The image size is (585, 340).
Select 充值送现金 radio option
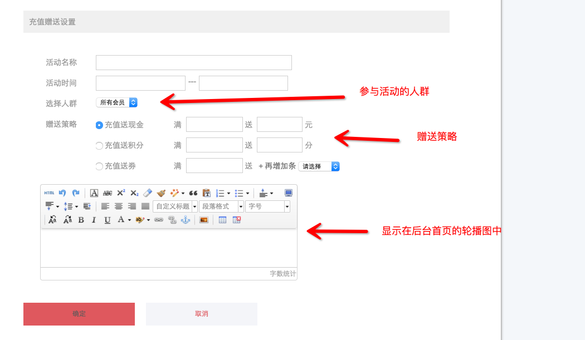99,125
